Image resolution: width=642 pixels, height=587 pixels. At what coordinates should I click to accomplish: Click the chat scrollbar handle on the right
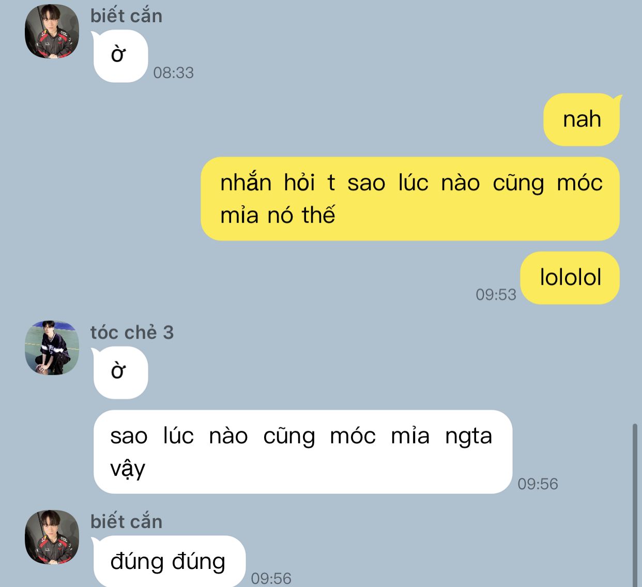pos(635,505)
